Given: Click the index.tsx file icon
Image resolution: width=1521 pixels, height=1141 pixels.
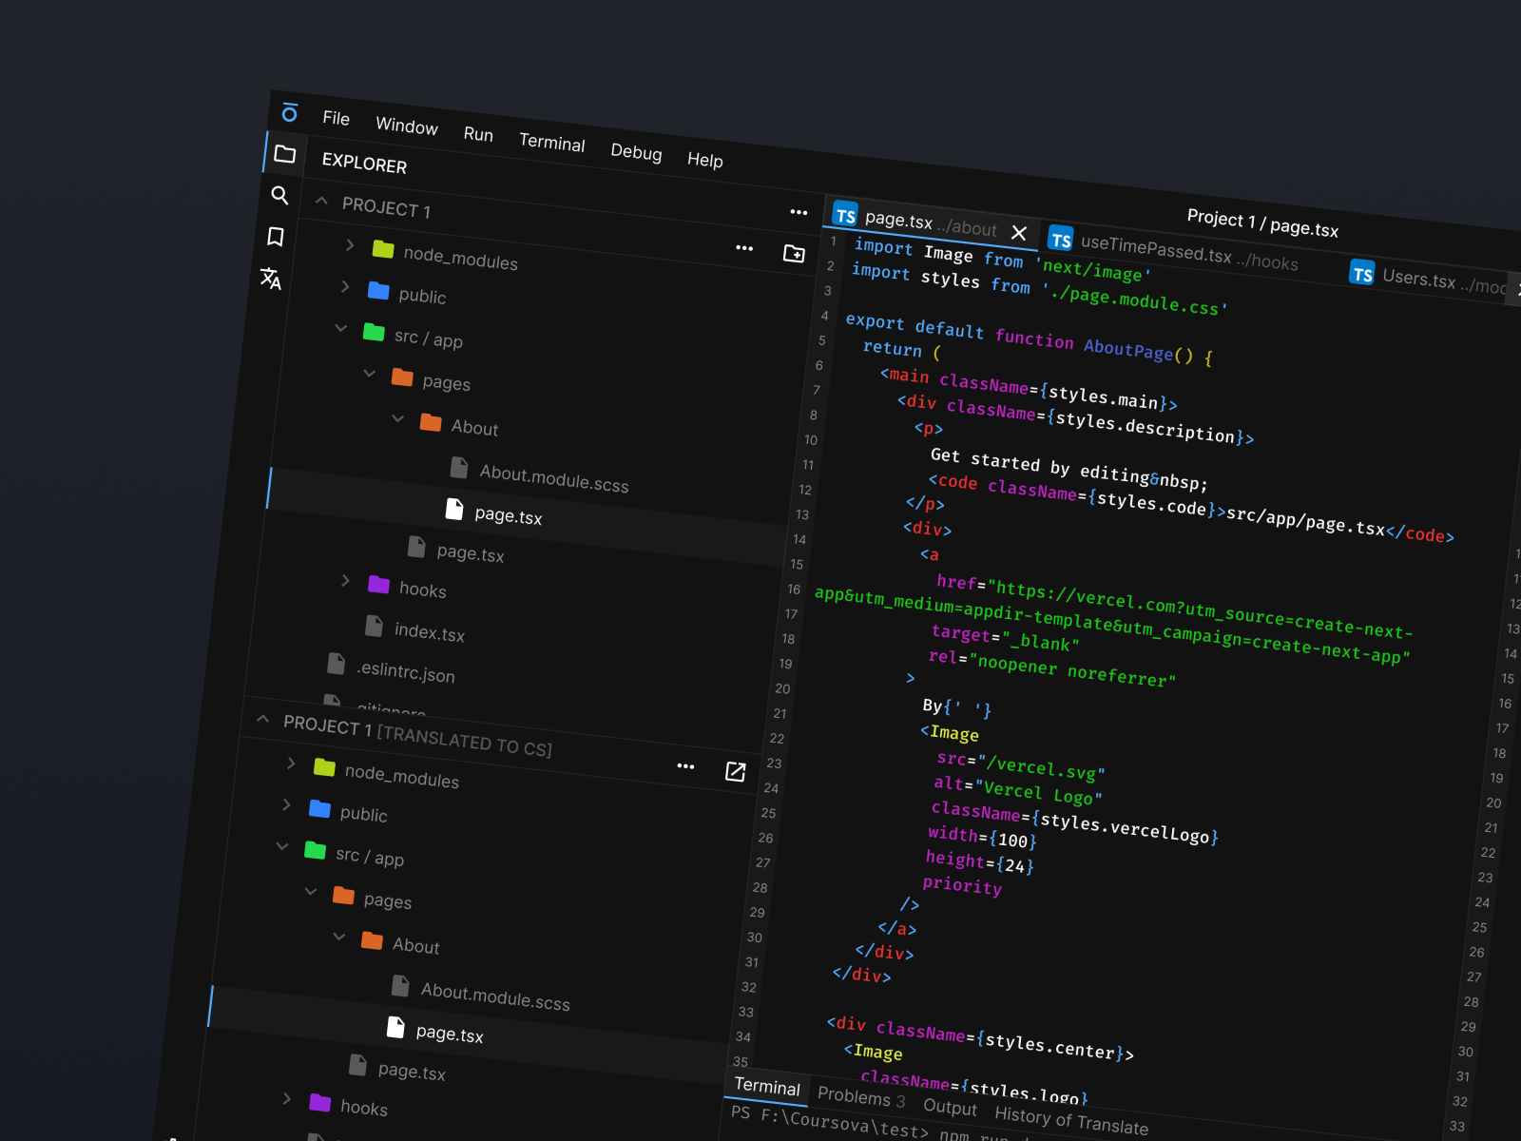Looking at the screenshot, I should [x=374, y=626].
